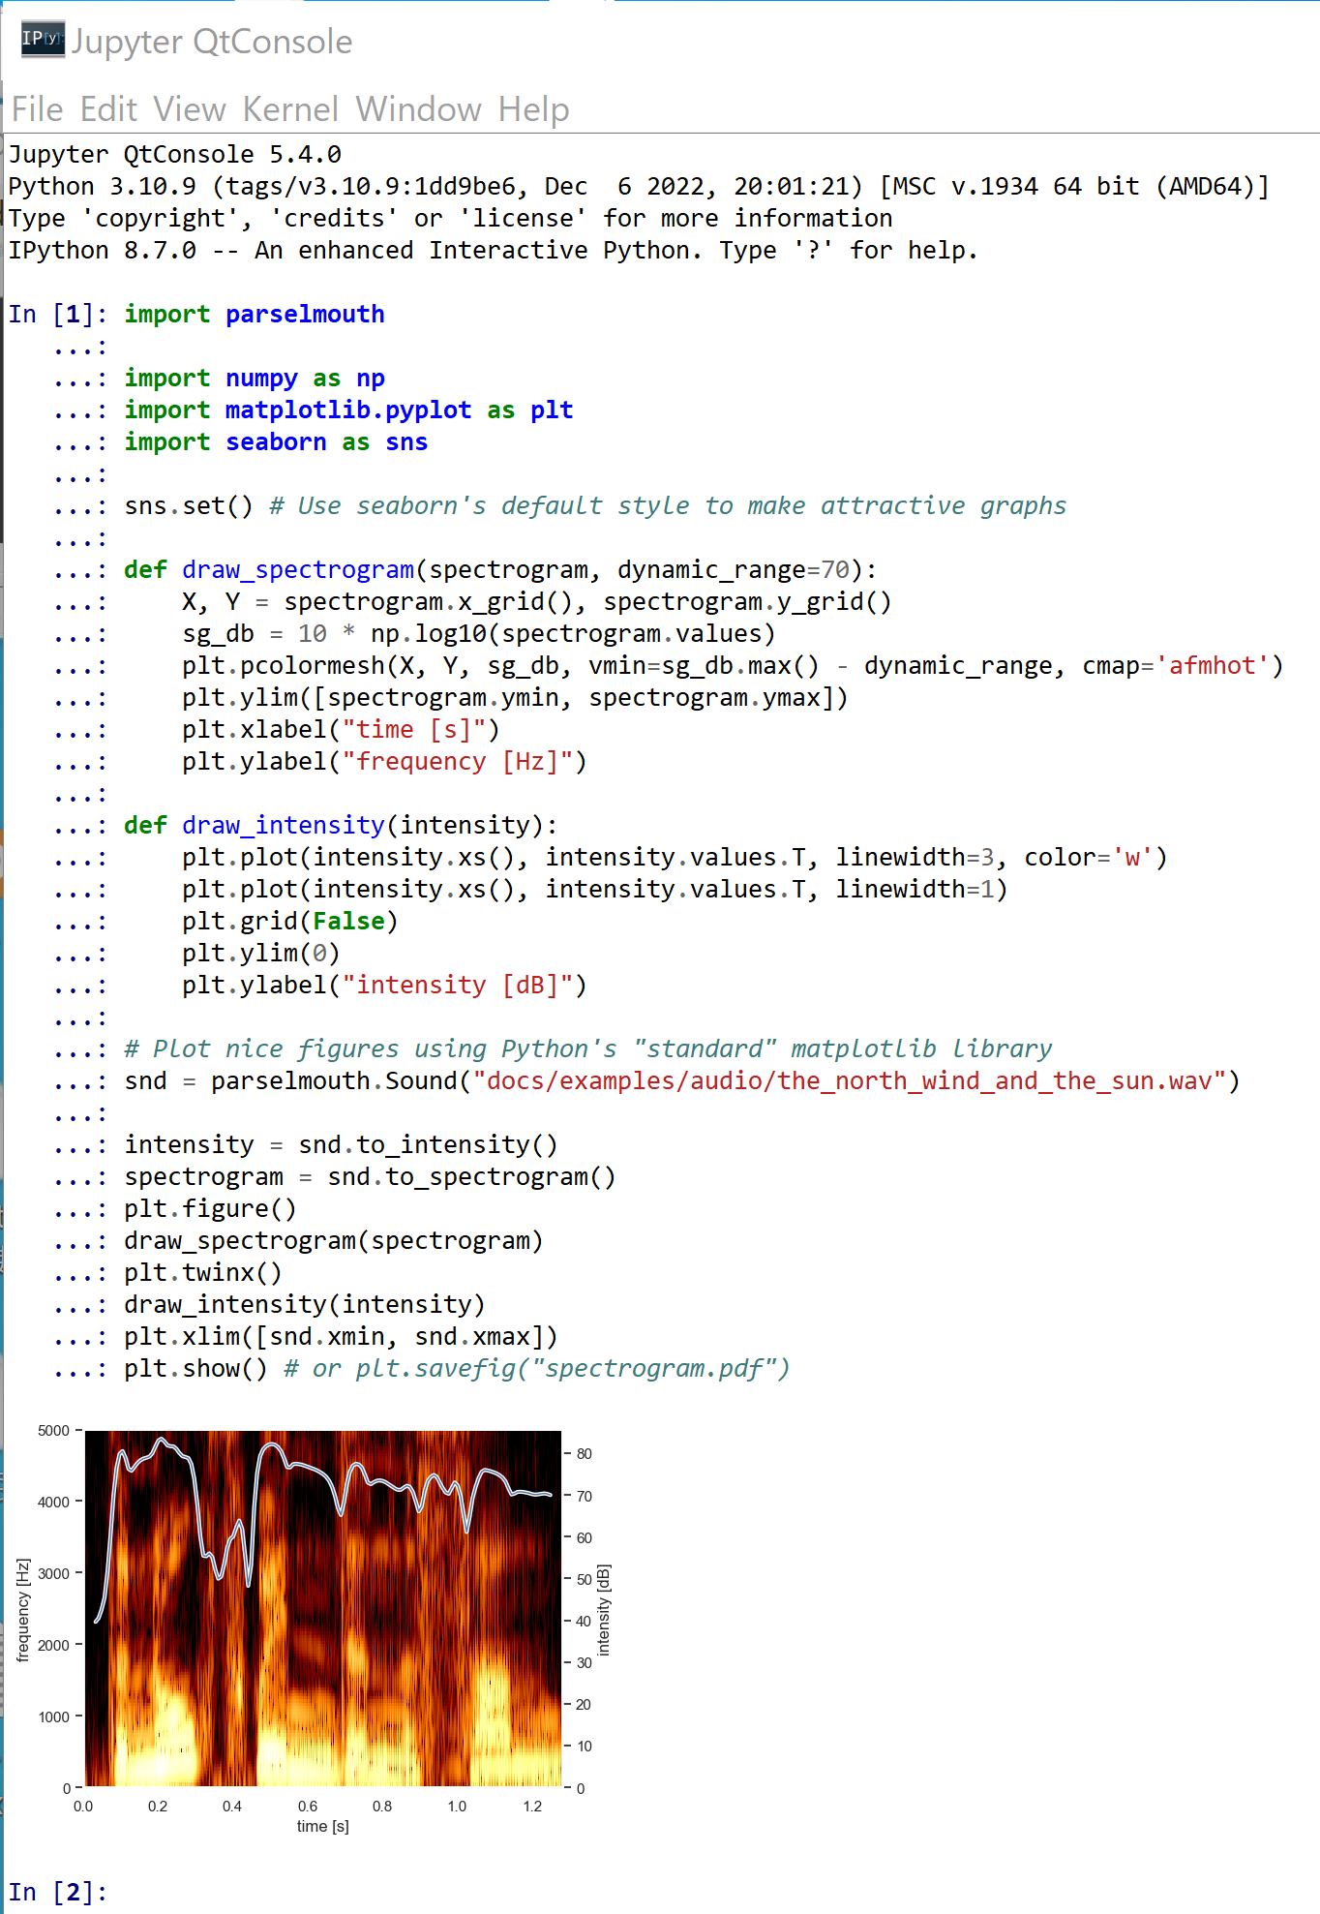Click the 5000 frequency tick label
The image size is (1320, 1914).
[53, 1431]
